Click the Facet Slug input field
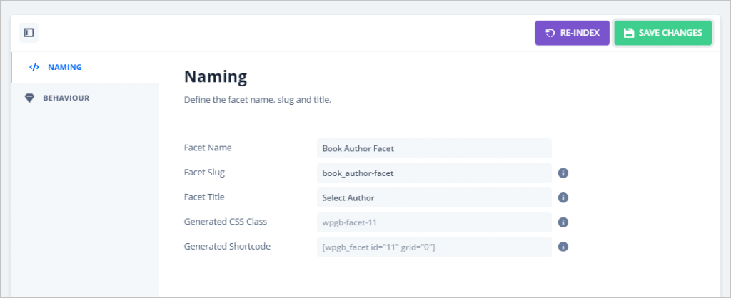This screenshot has width=731, height=298. click(x=434, y=173)
